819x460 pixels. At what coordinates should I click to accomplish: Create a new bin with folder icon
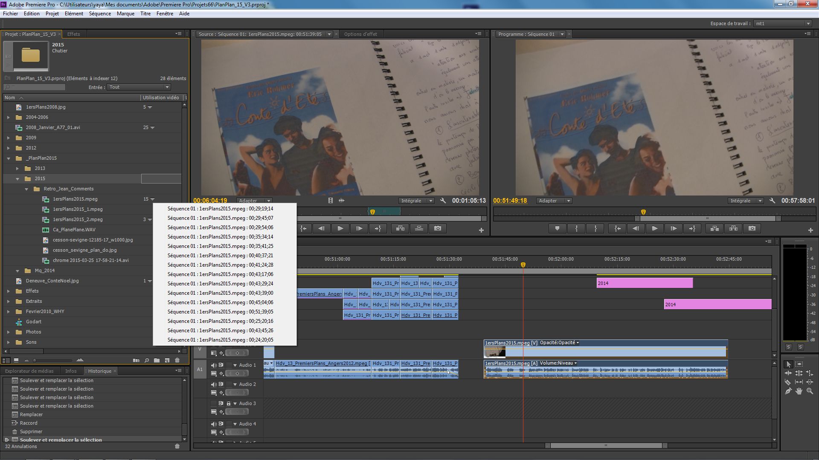pyautogui.click(x=157, y=360)
